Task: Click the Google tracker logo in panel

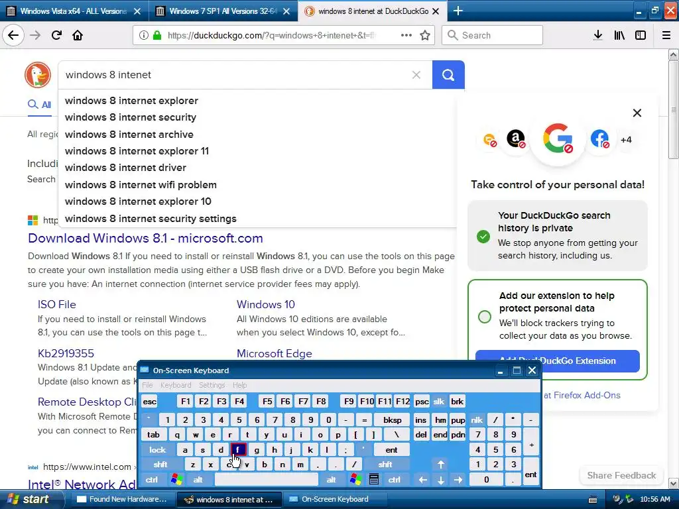Action: 558,139
